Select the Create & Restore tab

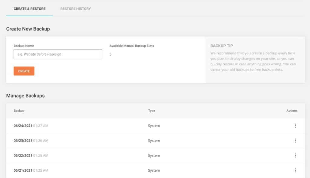(30, 9)
